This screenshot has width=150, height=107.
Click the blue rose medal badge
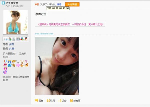click(9, 63)
